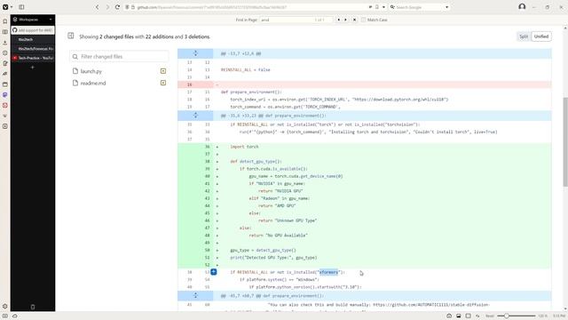
Task: Open the red Vivaldi Social web panel
Action: [x=5, y=105]
